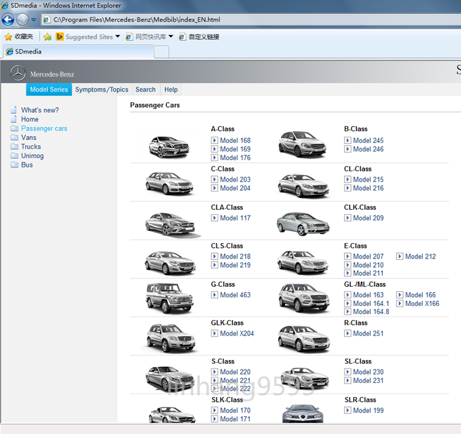Open Model 168 link

coord(235,140)
